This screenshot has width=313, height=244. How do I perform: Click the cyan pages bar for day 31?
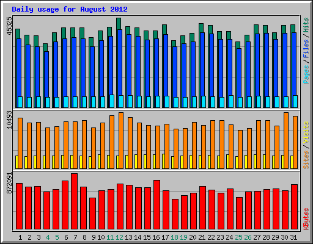(x=295, y=101)
